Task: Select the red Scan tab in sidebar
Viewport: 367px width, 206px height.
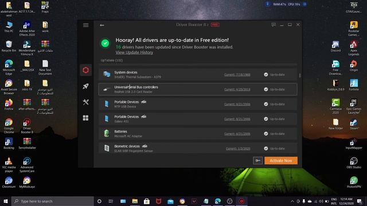Action: tap(85, 70)
